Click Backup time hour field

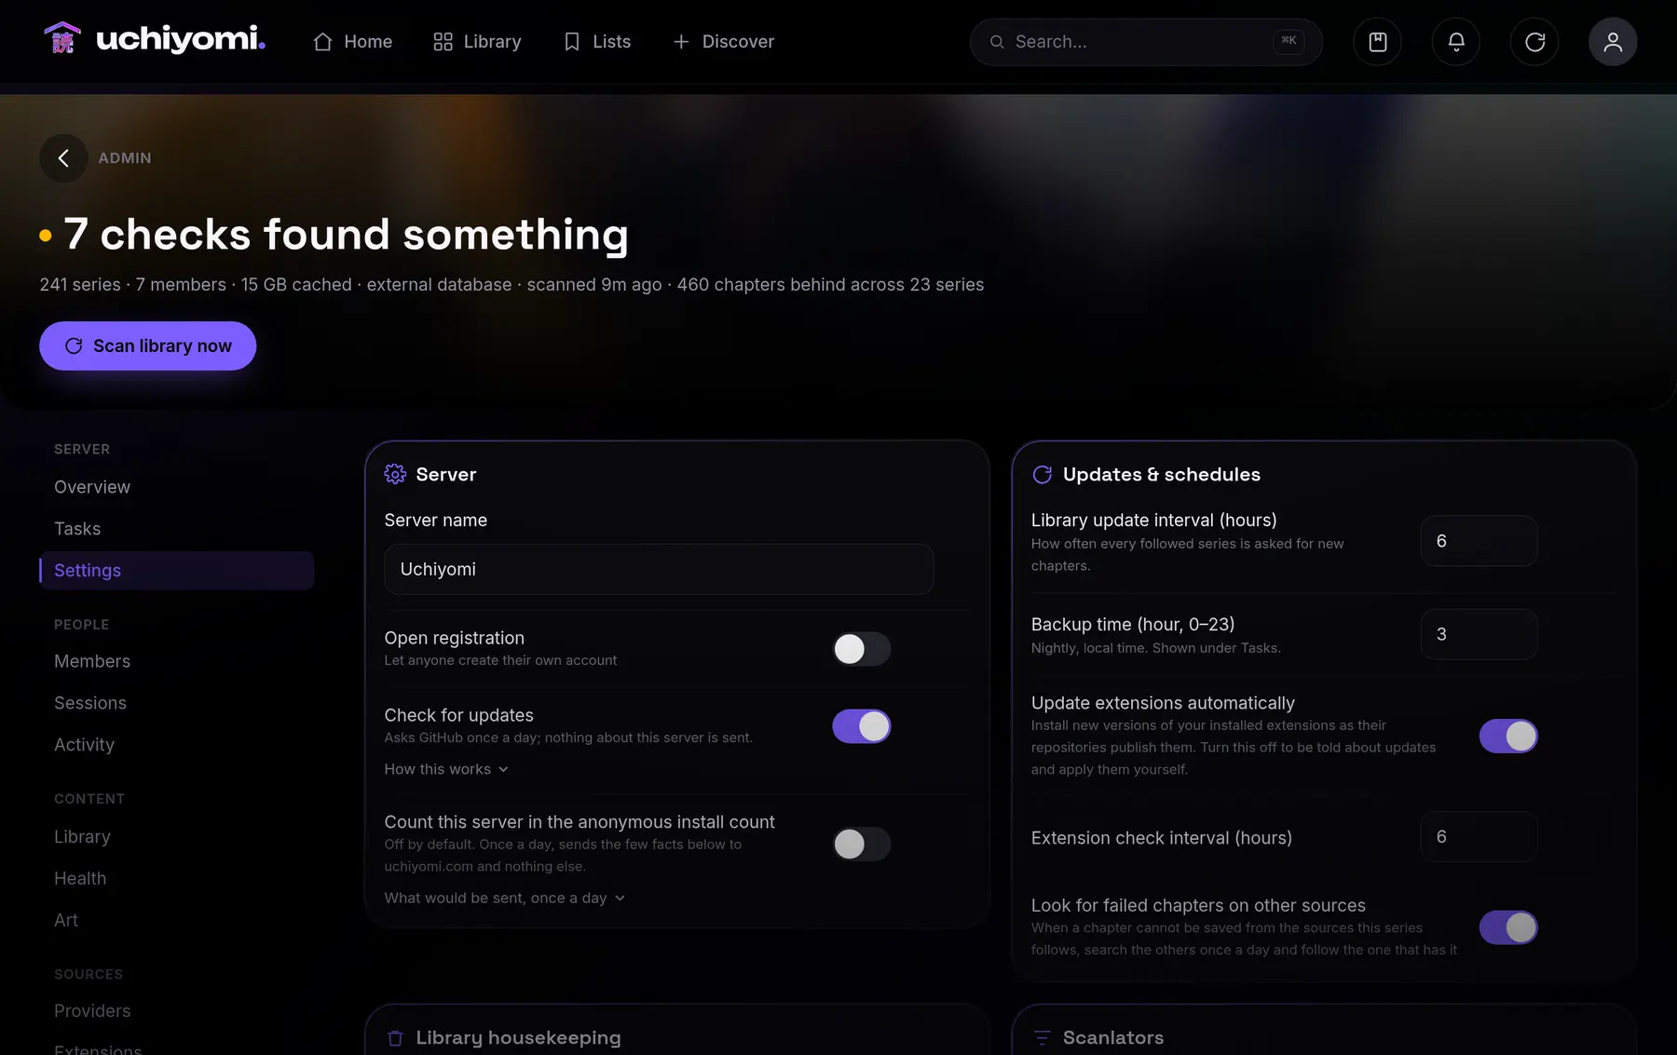point(1479,634)
